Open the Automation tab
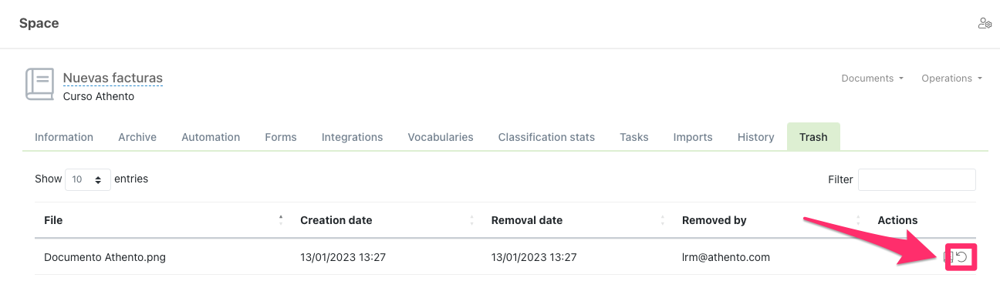 [211, 137]
